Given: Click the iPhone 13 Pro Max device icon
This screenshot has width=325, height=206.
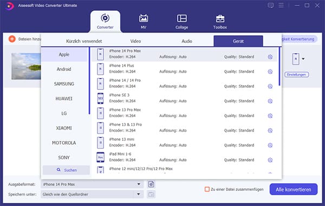Looking at the screenshot, I should coord(101,113).
